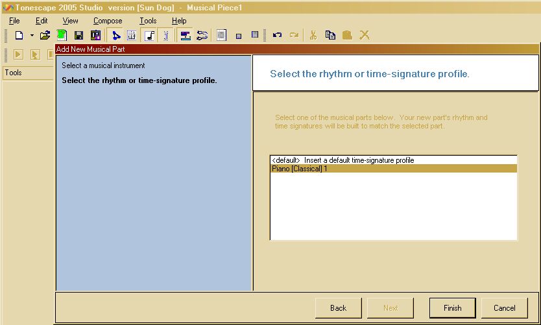Open the dropdown arrow next to New
Image resolution: width=541 pixels, height=325 pixels.
pos(32,35)
